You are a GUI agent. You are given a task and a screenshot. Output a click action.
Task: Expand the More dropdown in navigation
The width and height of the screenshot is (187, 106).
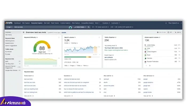97,23
